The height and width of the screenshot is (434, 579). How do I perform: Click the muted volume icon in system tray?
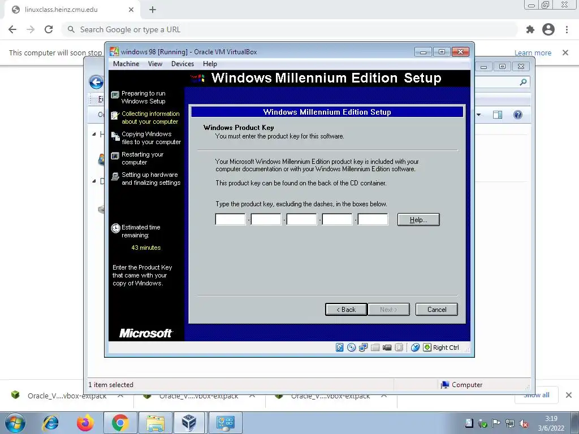click(x=523, y=424)
